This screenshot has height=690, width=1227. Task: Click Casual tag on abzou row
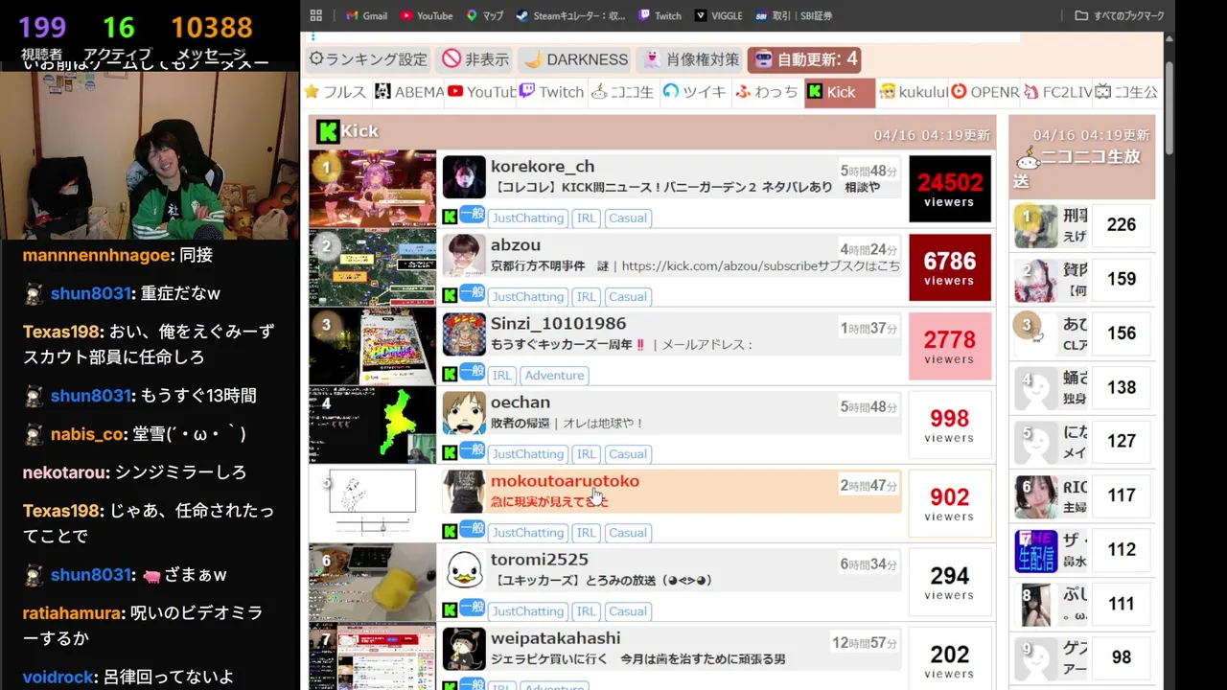point(628,297)
